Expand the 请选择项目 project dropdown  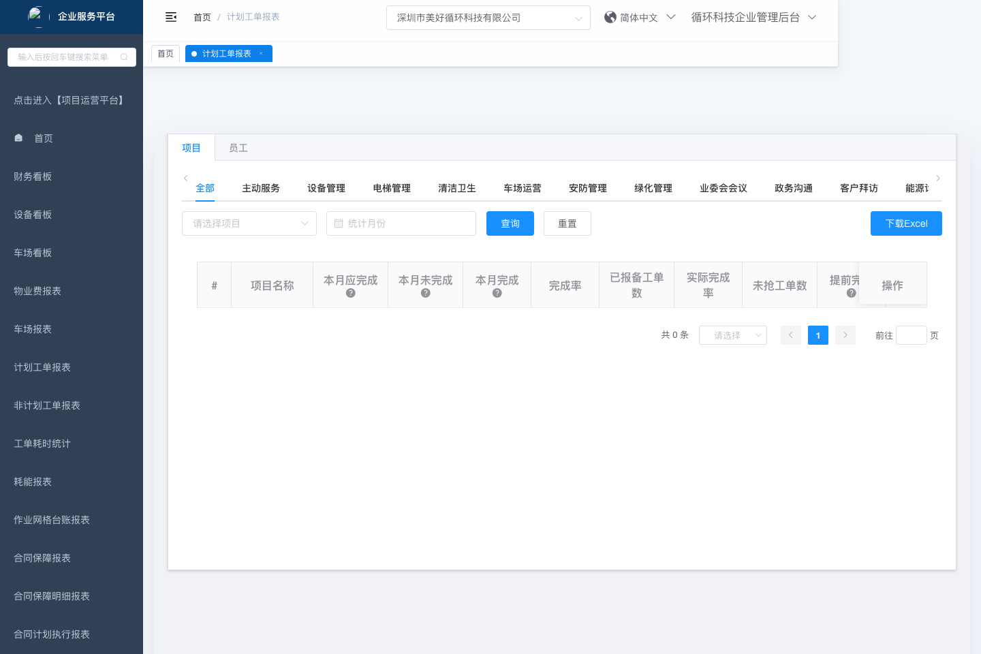tap(249, 223)
